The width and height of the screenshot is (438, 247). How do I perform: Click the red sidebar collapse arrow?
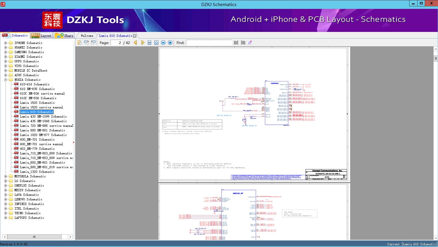(74, 142)
